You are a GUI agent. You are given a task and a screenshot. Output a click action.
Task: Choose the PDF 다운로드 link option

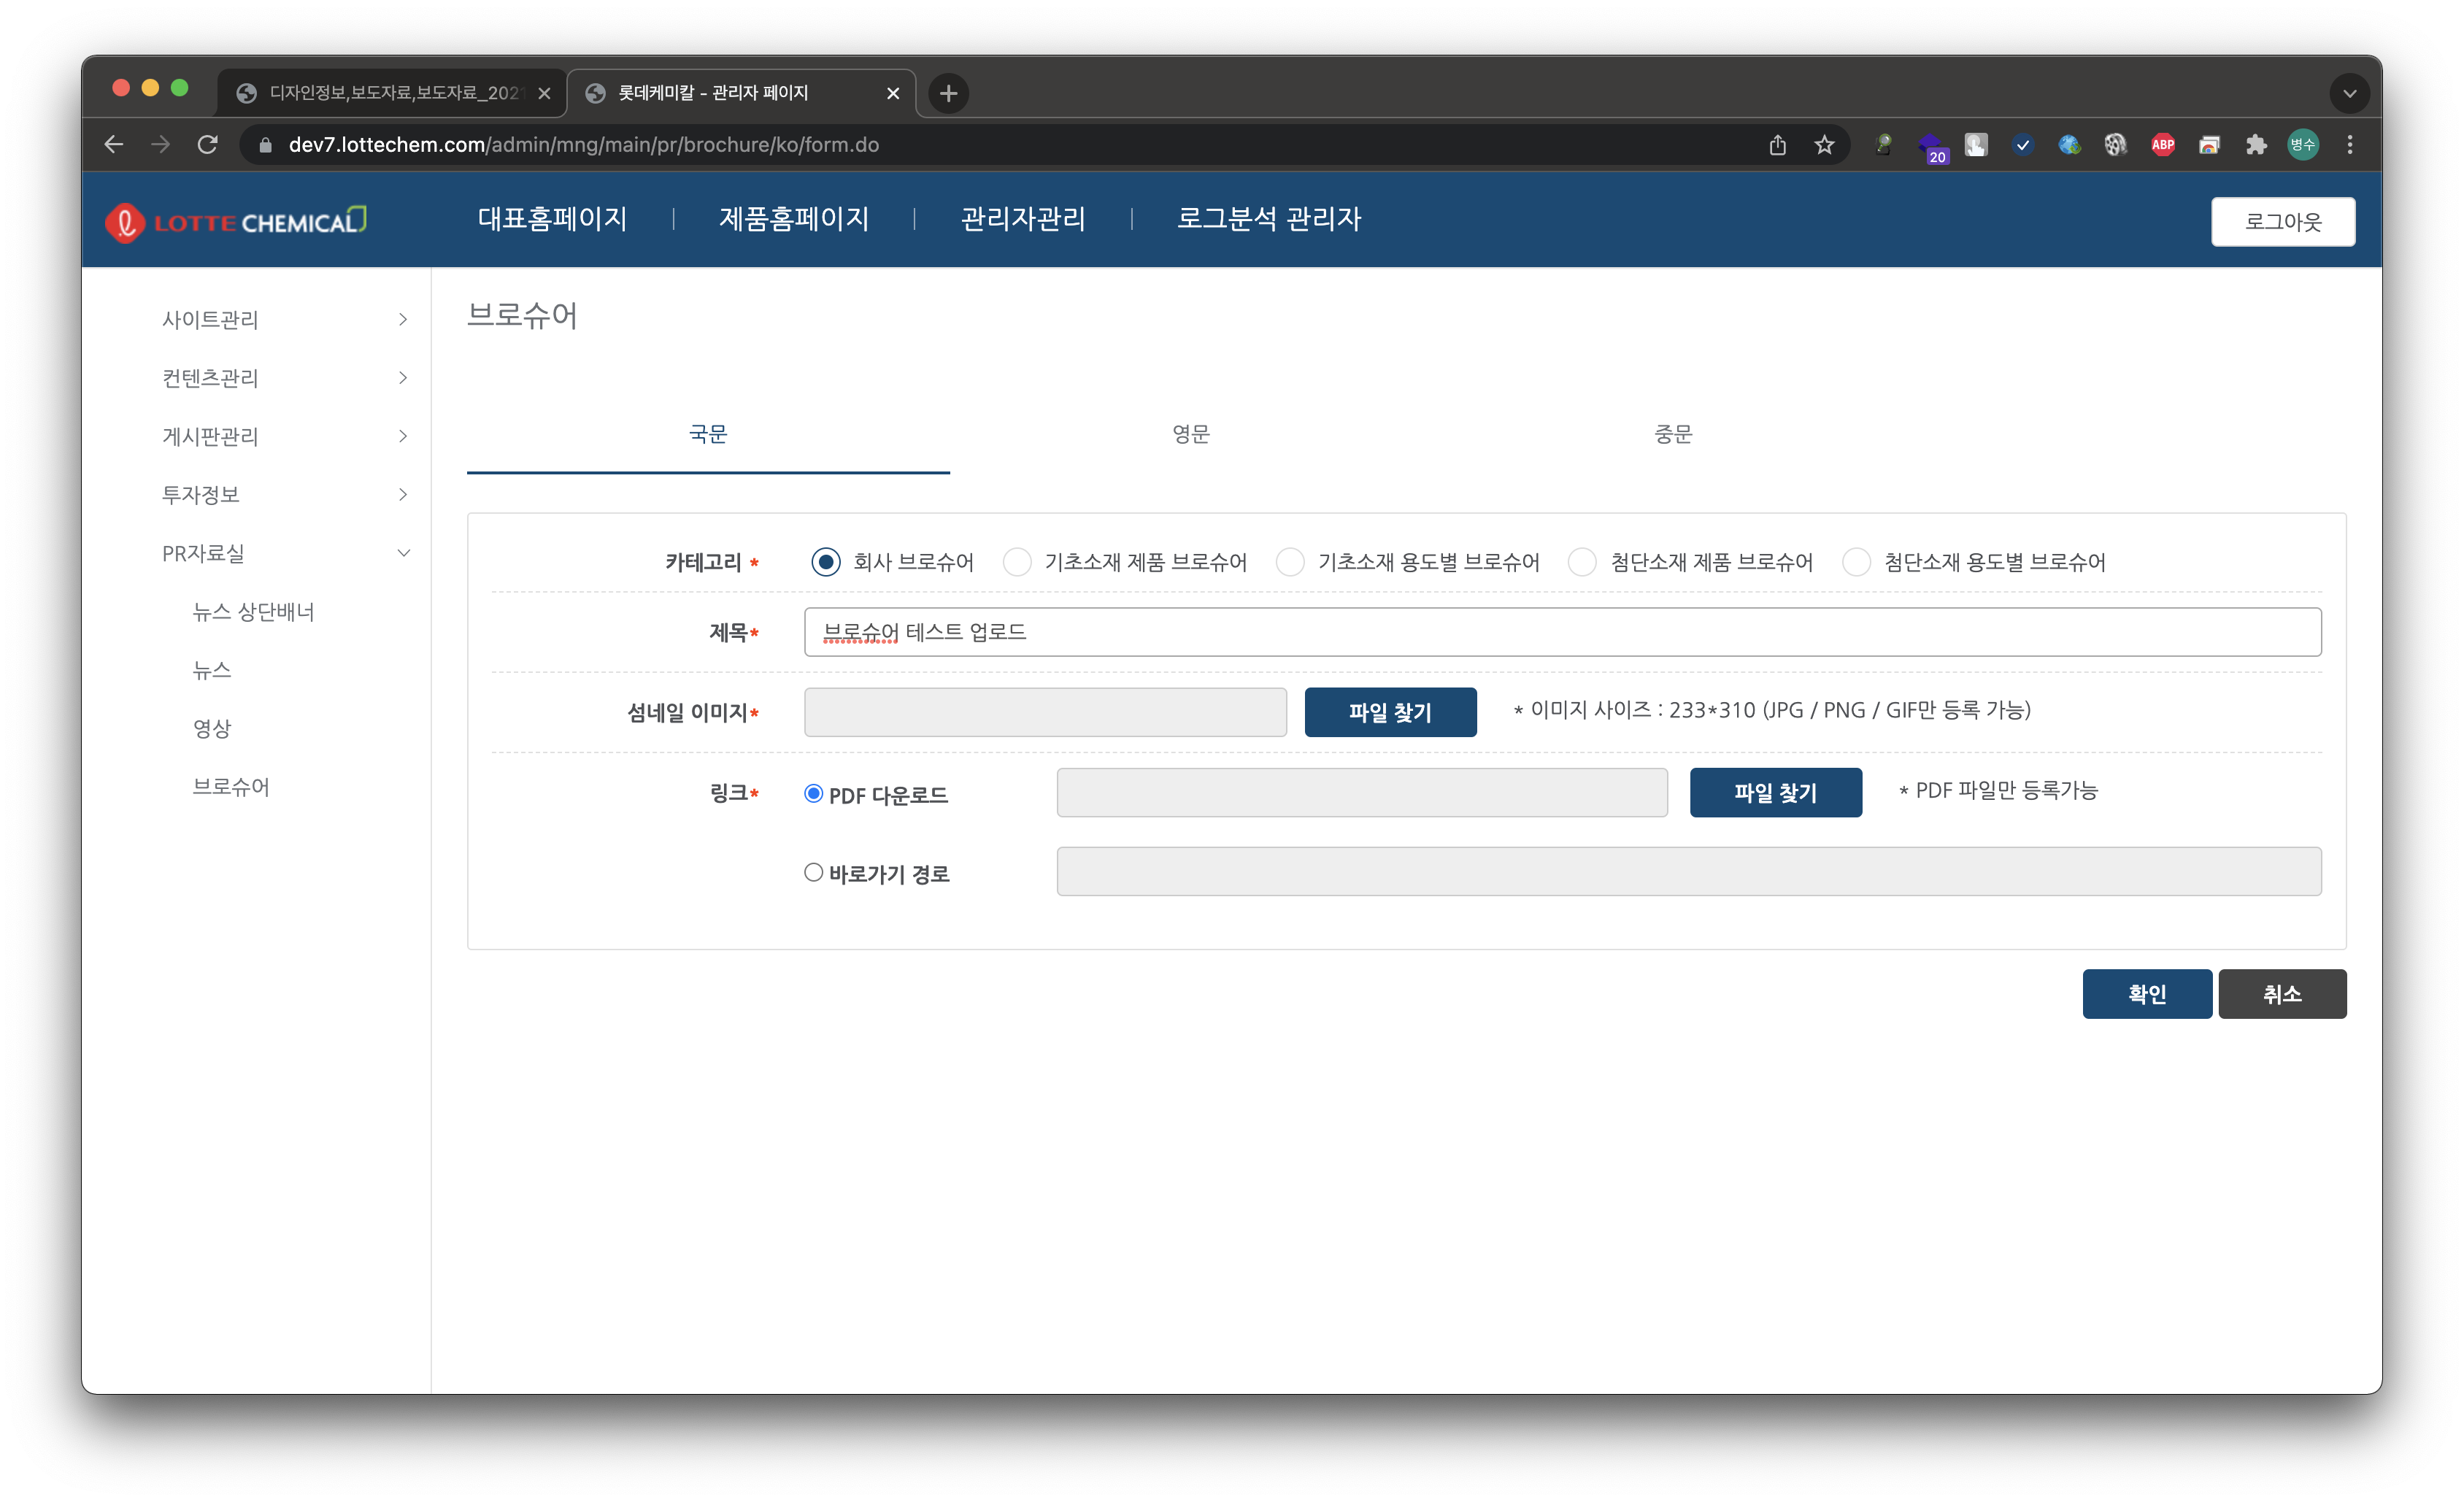(x=813, y=793)
